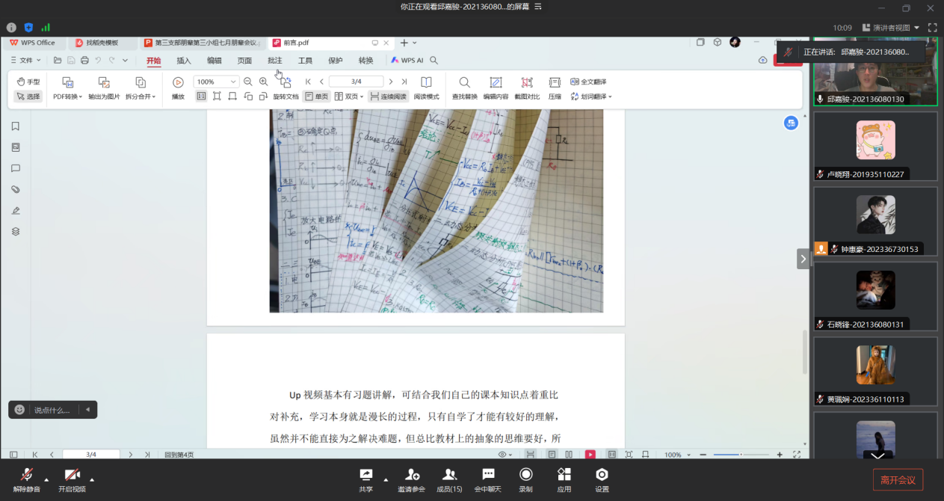Turn on camera with 开启视频
Image resolution: width=944 pixels, height=501 pixels.
pos(72,480)
